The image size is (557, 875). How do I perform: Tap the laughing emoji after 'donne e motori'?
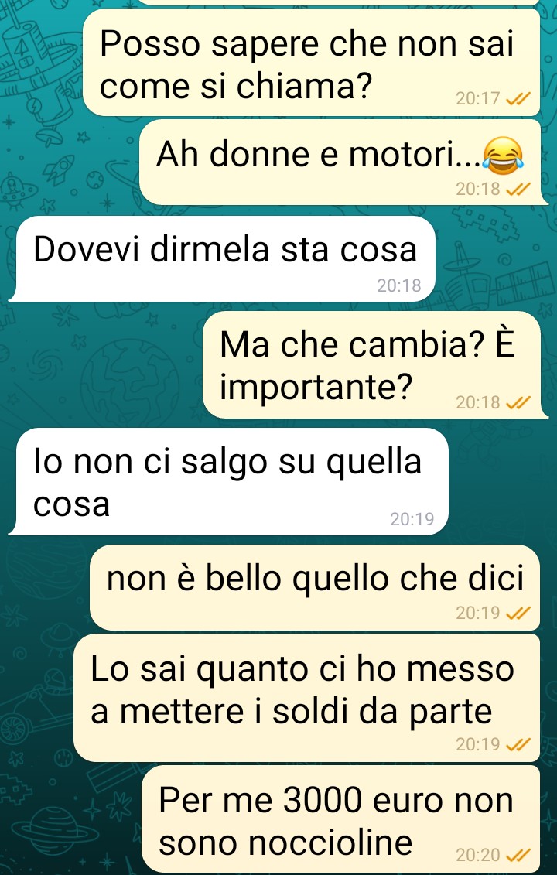pyautogui.click(x=503, y=155)
